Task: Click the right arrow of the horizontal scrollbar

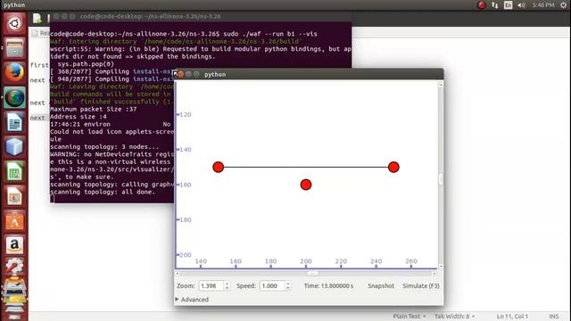Action: click(x=434, y=274)
